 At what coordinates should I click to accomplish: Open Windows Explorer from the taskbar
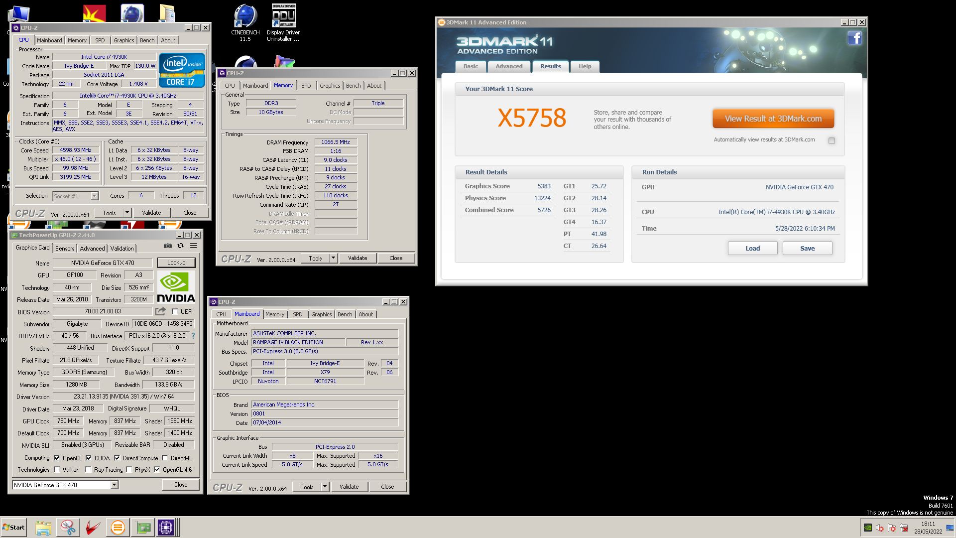(x=43, y=528)
